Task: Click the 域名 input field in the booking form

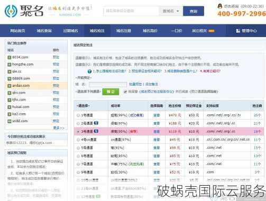Action: pyautogui.click(x=108, y=85)
